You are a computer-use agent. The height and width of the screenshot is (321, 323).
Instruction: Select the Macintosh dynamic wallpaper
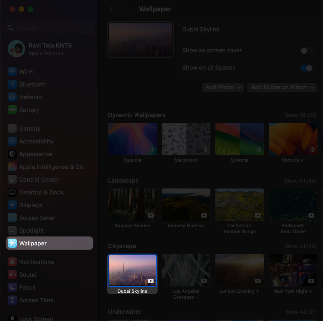[x=186, y=139]
